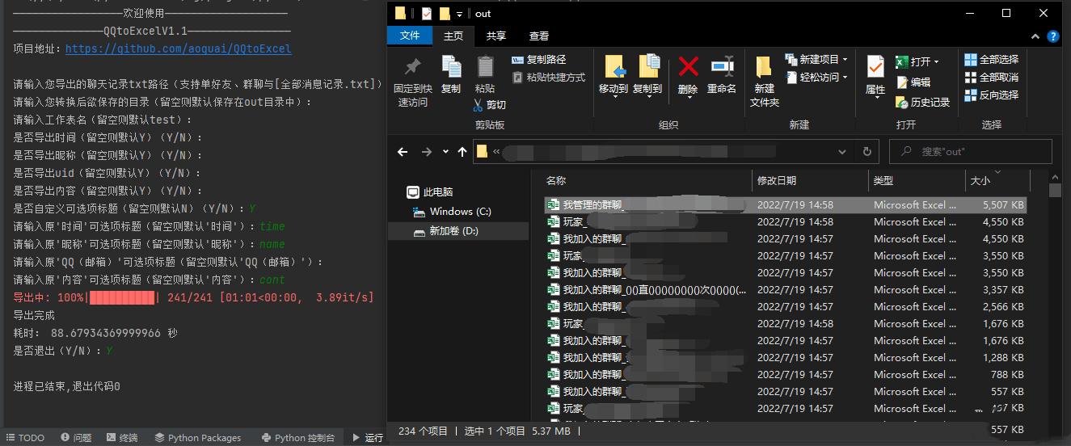Click the new-folder icon in the title bar
This screenshot has height=446, width=1071.
click(x=445, y=14)
